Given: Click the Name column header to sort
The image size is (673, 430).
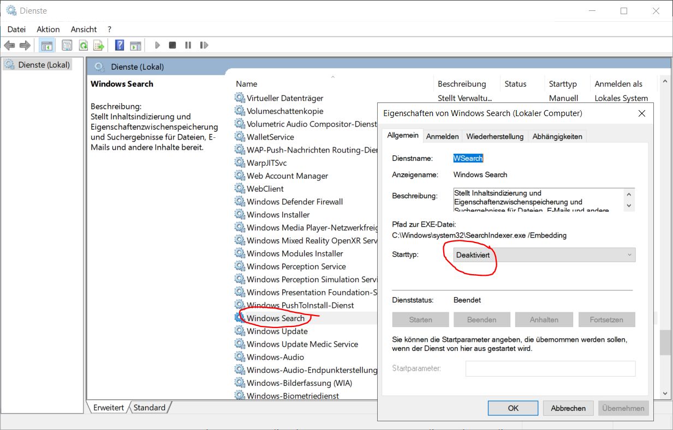Looking at the screenshot, I should (247, 84).
